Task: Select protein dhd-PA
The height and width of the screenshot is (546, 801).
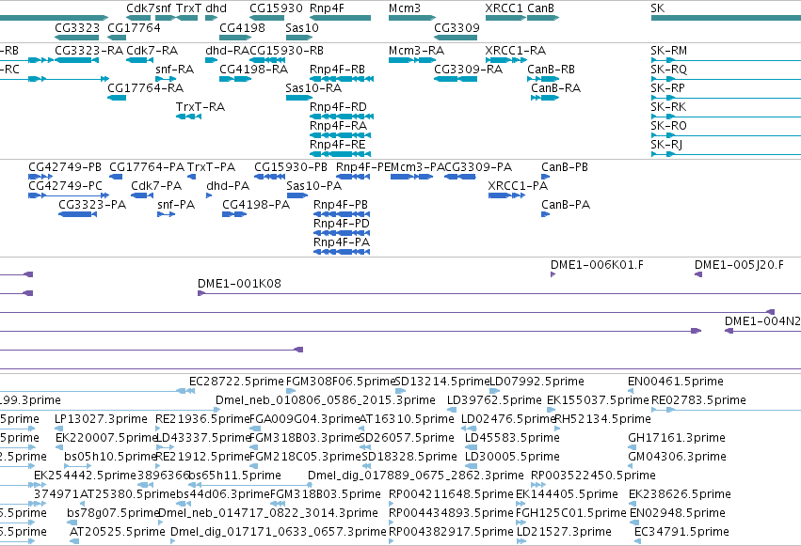Action: 228,186
